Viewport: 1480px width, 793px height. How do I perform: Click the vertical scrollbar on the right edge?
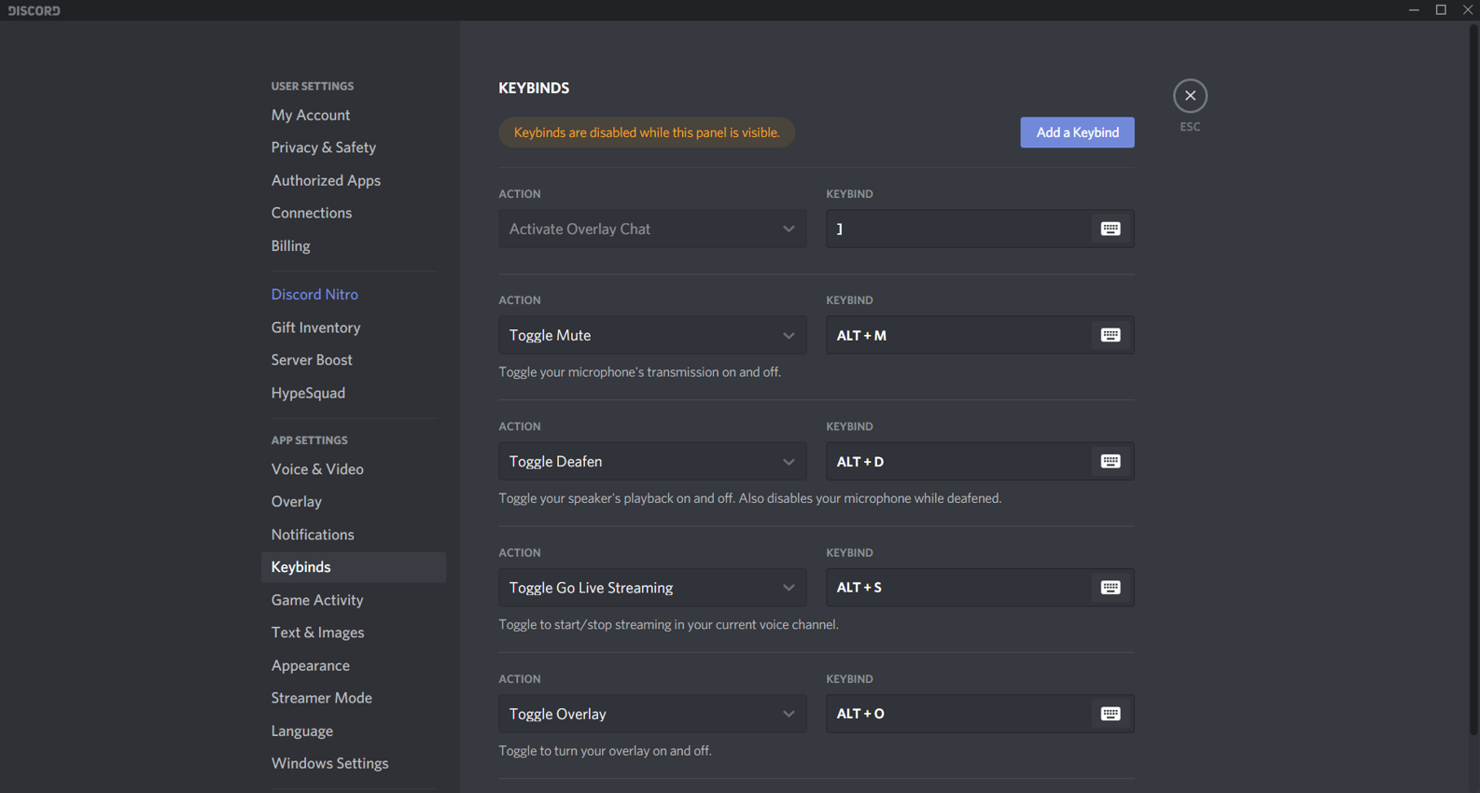[1473, 379]
